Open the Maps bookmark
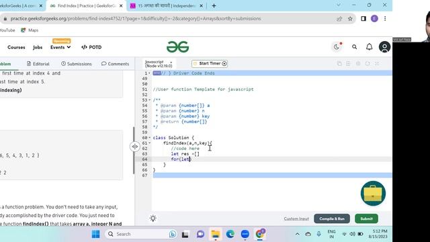This screenshot has height=242, width=430. (30, 30)
